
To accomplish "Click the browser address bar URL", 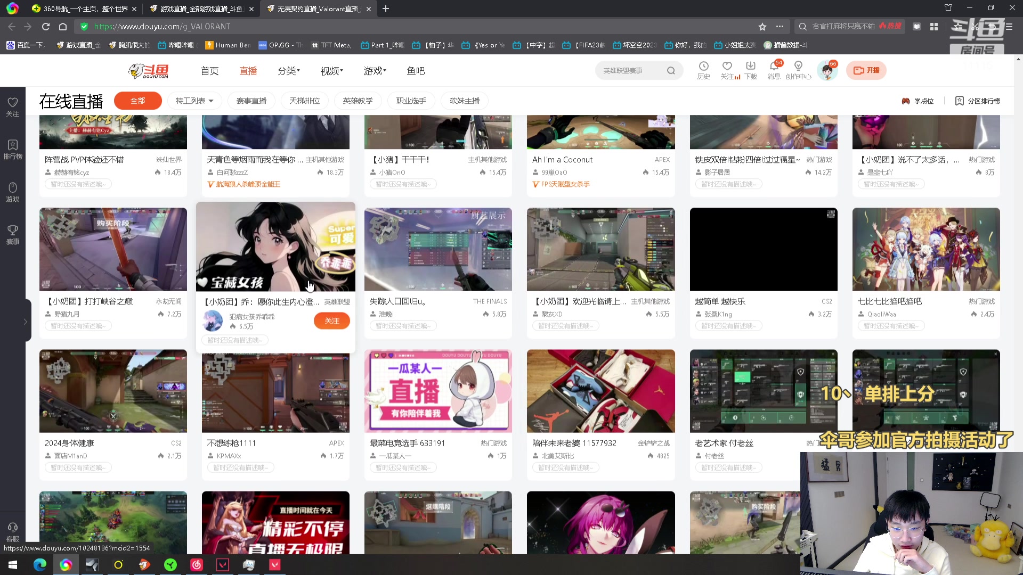I will (163, 27).
